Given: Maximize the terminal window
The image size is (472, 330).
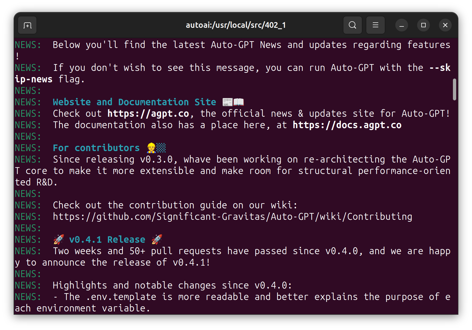Looking at the screenshot, I should [423, 25].
